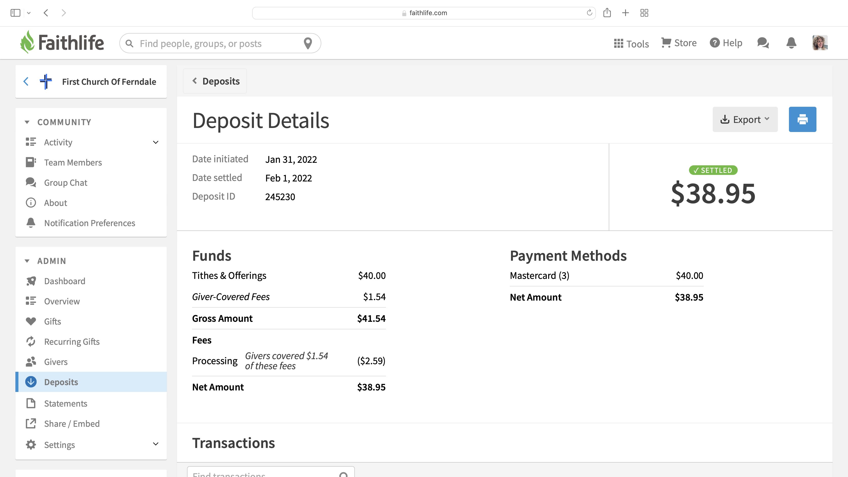Select the Deposit ID value 245230
This screenshot has height=477, width=848.
(x=280, y=197)
